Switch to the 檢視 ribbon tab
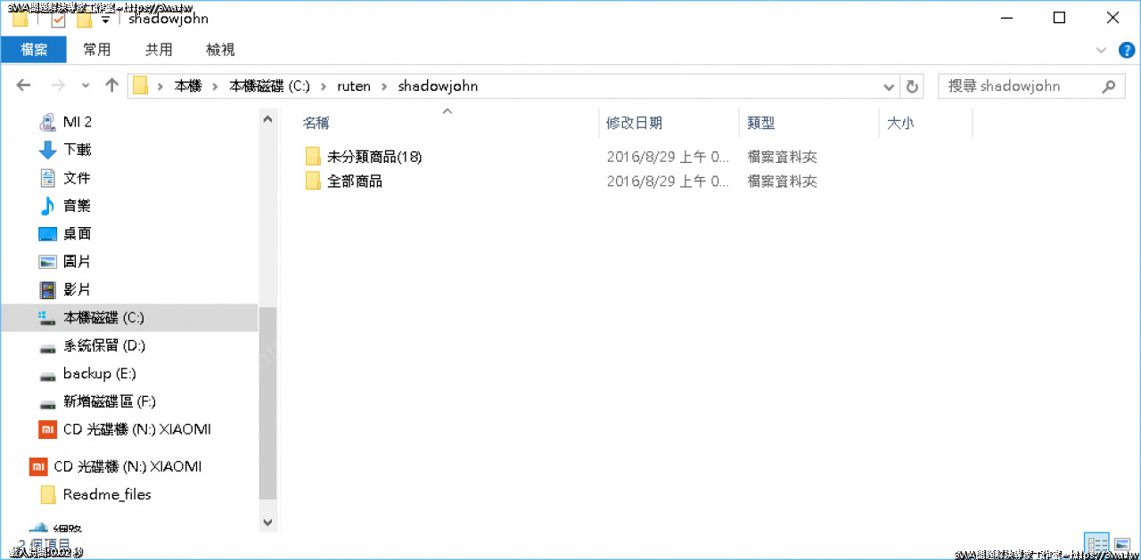The width and height of the screenshot is (1141, 560). 220,49
